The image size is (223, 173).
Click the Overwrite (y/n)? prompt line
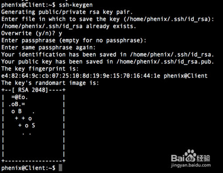[x=32, y=34]
